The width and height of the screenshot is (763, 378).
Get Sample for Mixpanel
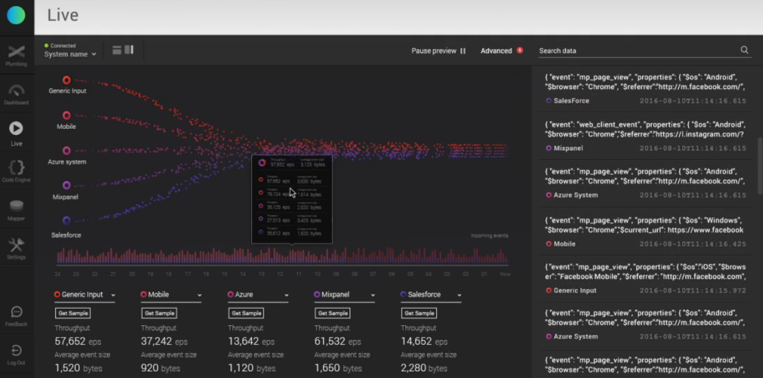coord(332,313)
